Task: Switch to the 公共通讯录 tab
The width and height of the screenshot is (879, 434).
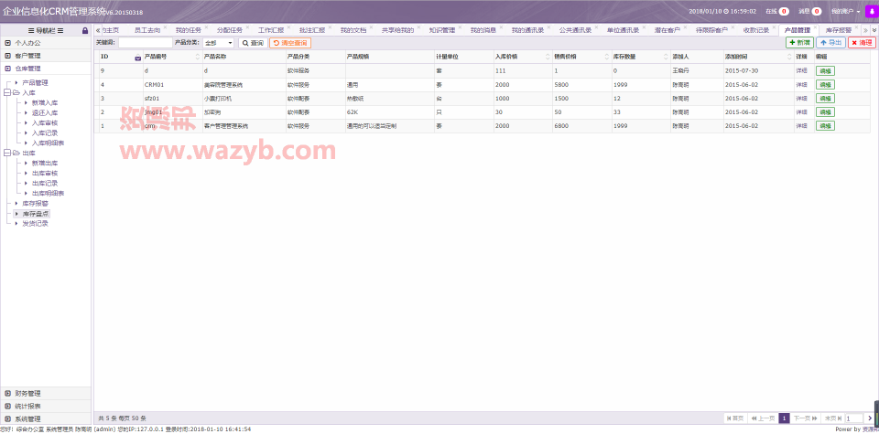Action: (x=575, y=30)
